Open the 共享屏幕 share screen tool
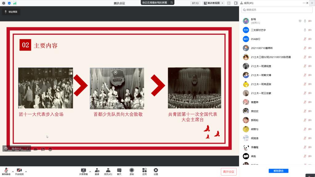 (x=83, y=171)
